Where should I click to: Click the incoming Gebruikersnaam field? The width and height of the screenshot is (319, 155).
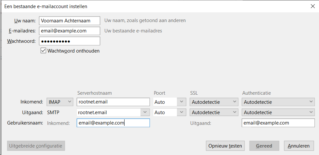pyautogui.click(x=113, y=123)
